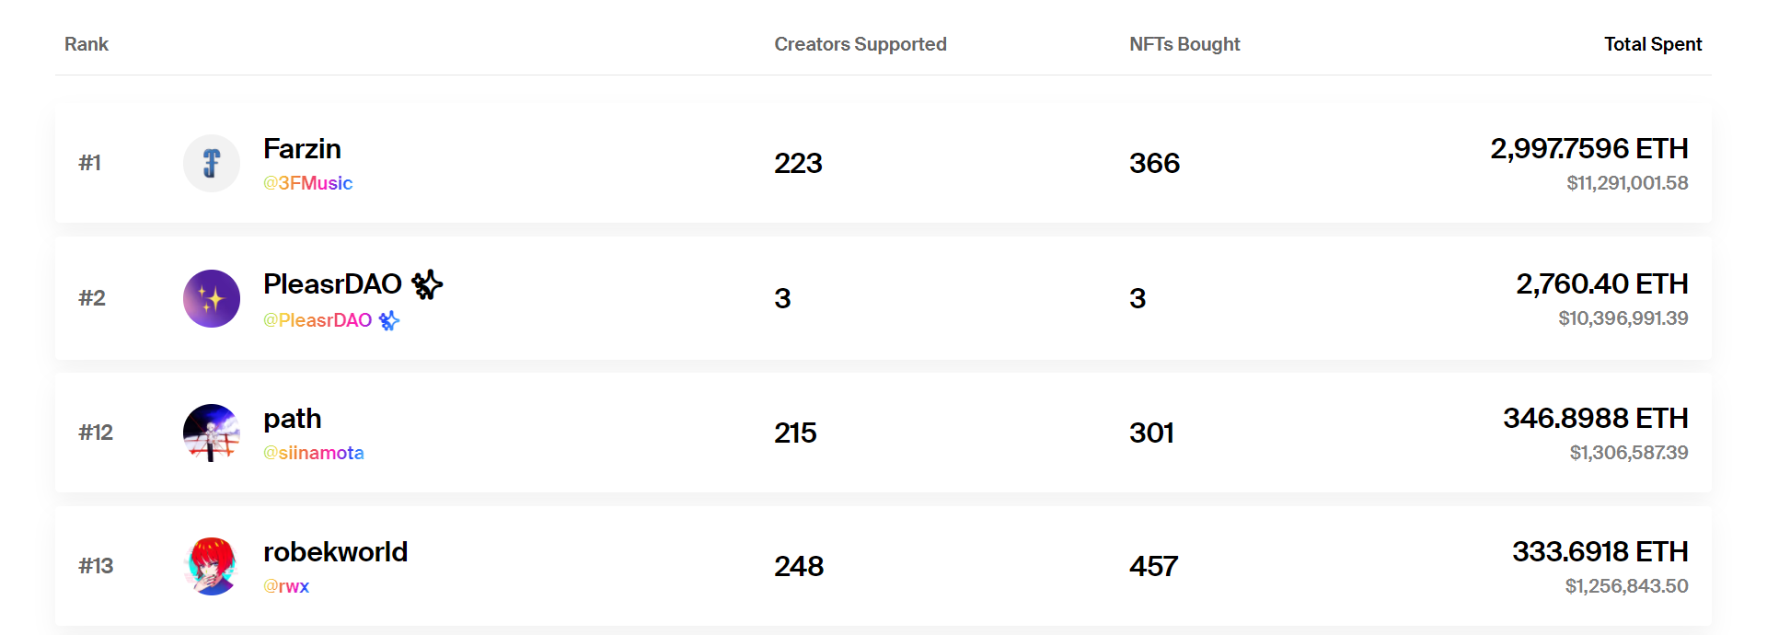Sort by Creators Supported column

860,44
